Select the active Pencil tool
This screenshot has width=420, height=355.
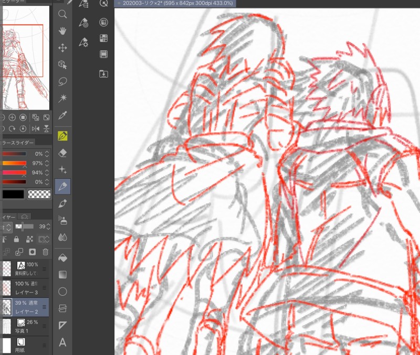tap(62, 186)
